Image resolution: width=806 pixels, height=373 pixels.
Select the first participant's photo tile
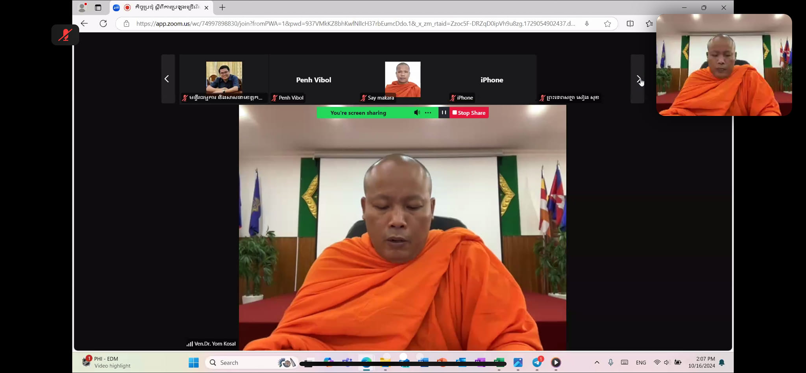click(224, 79)
